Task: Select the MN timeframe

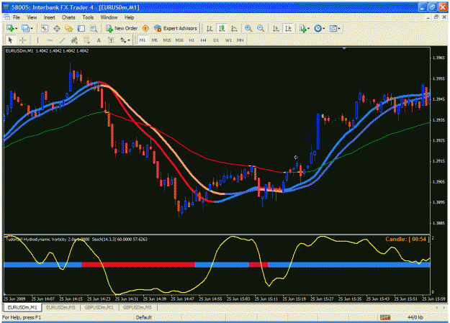Action: pyautogui.click(x=240, y=40)
